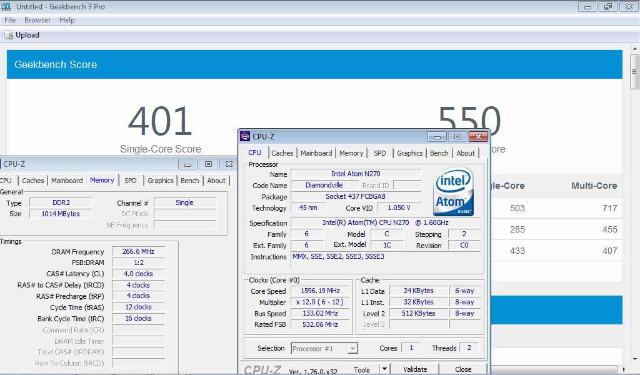Open the Processor #1 selection dropdown
640x375 pixels.
click(x=324, y=349)
